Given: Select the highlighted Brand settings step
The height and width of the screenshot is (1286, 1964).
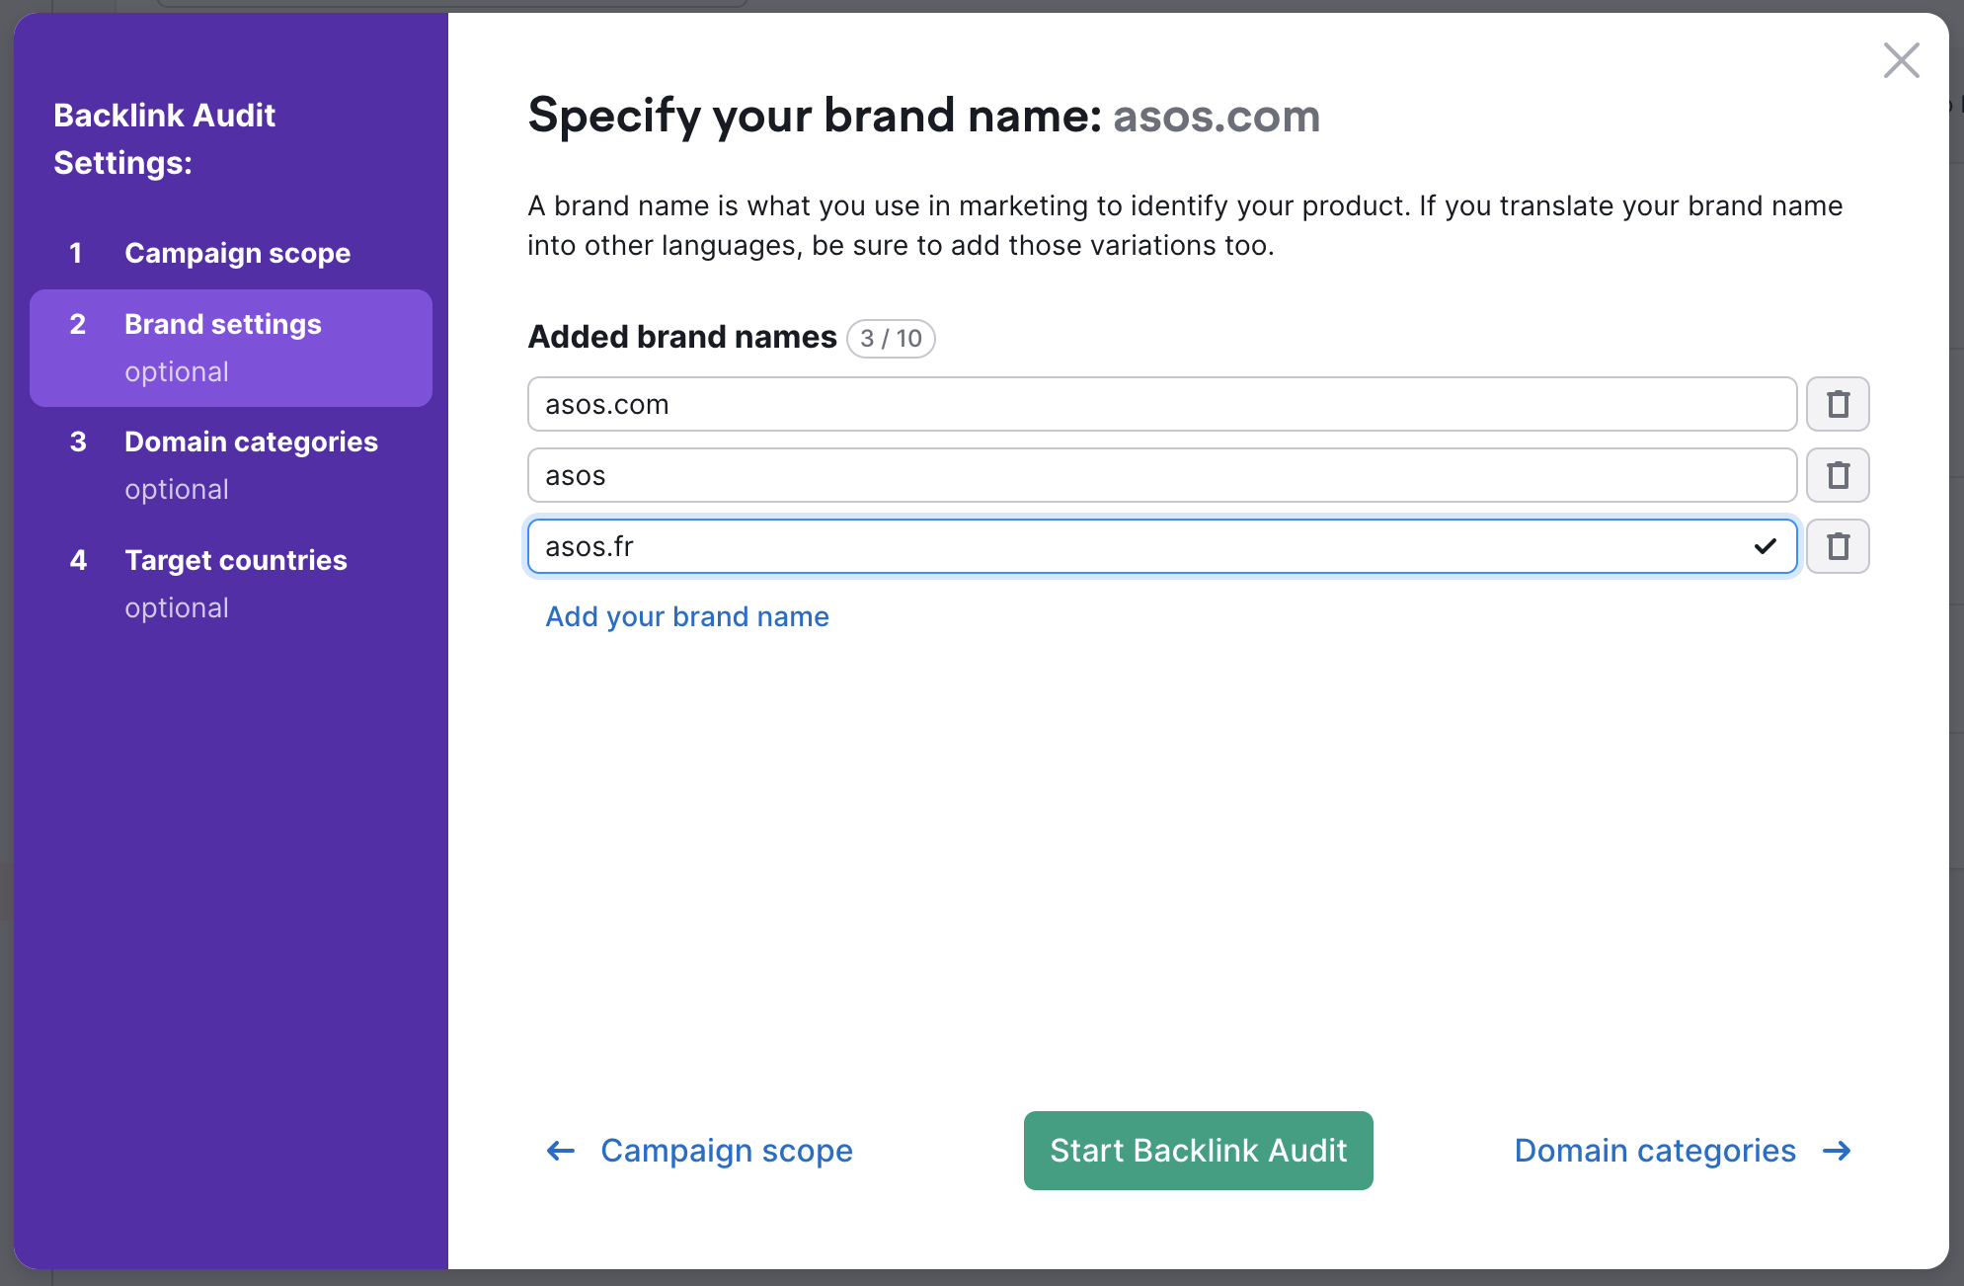Looking at the screenshot, I should pos(223,324).
